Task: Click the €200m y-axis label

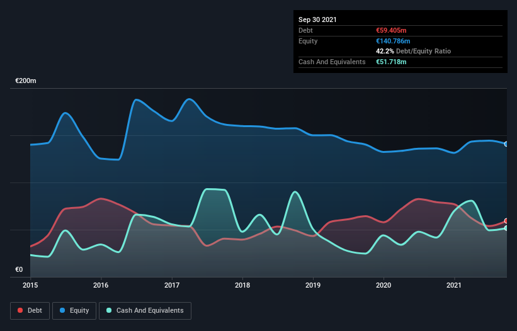Action: [x=26, y=81]
